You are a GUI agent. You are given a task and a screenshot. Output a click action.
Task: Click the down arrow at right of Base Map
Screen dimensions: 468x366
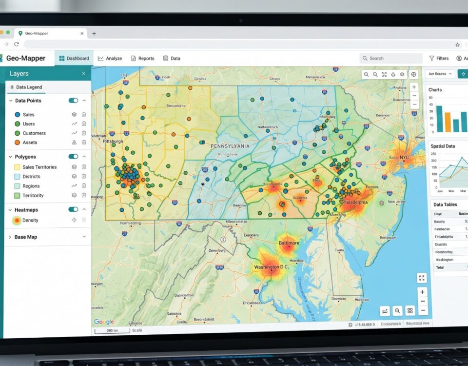84,237
